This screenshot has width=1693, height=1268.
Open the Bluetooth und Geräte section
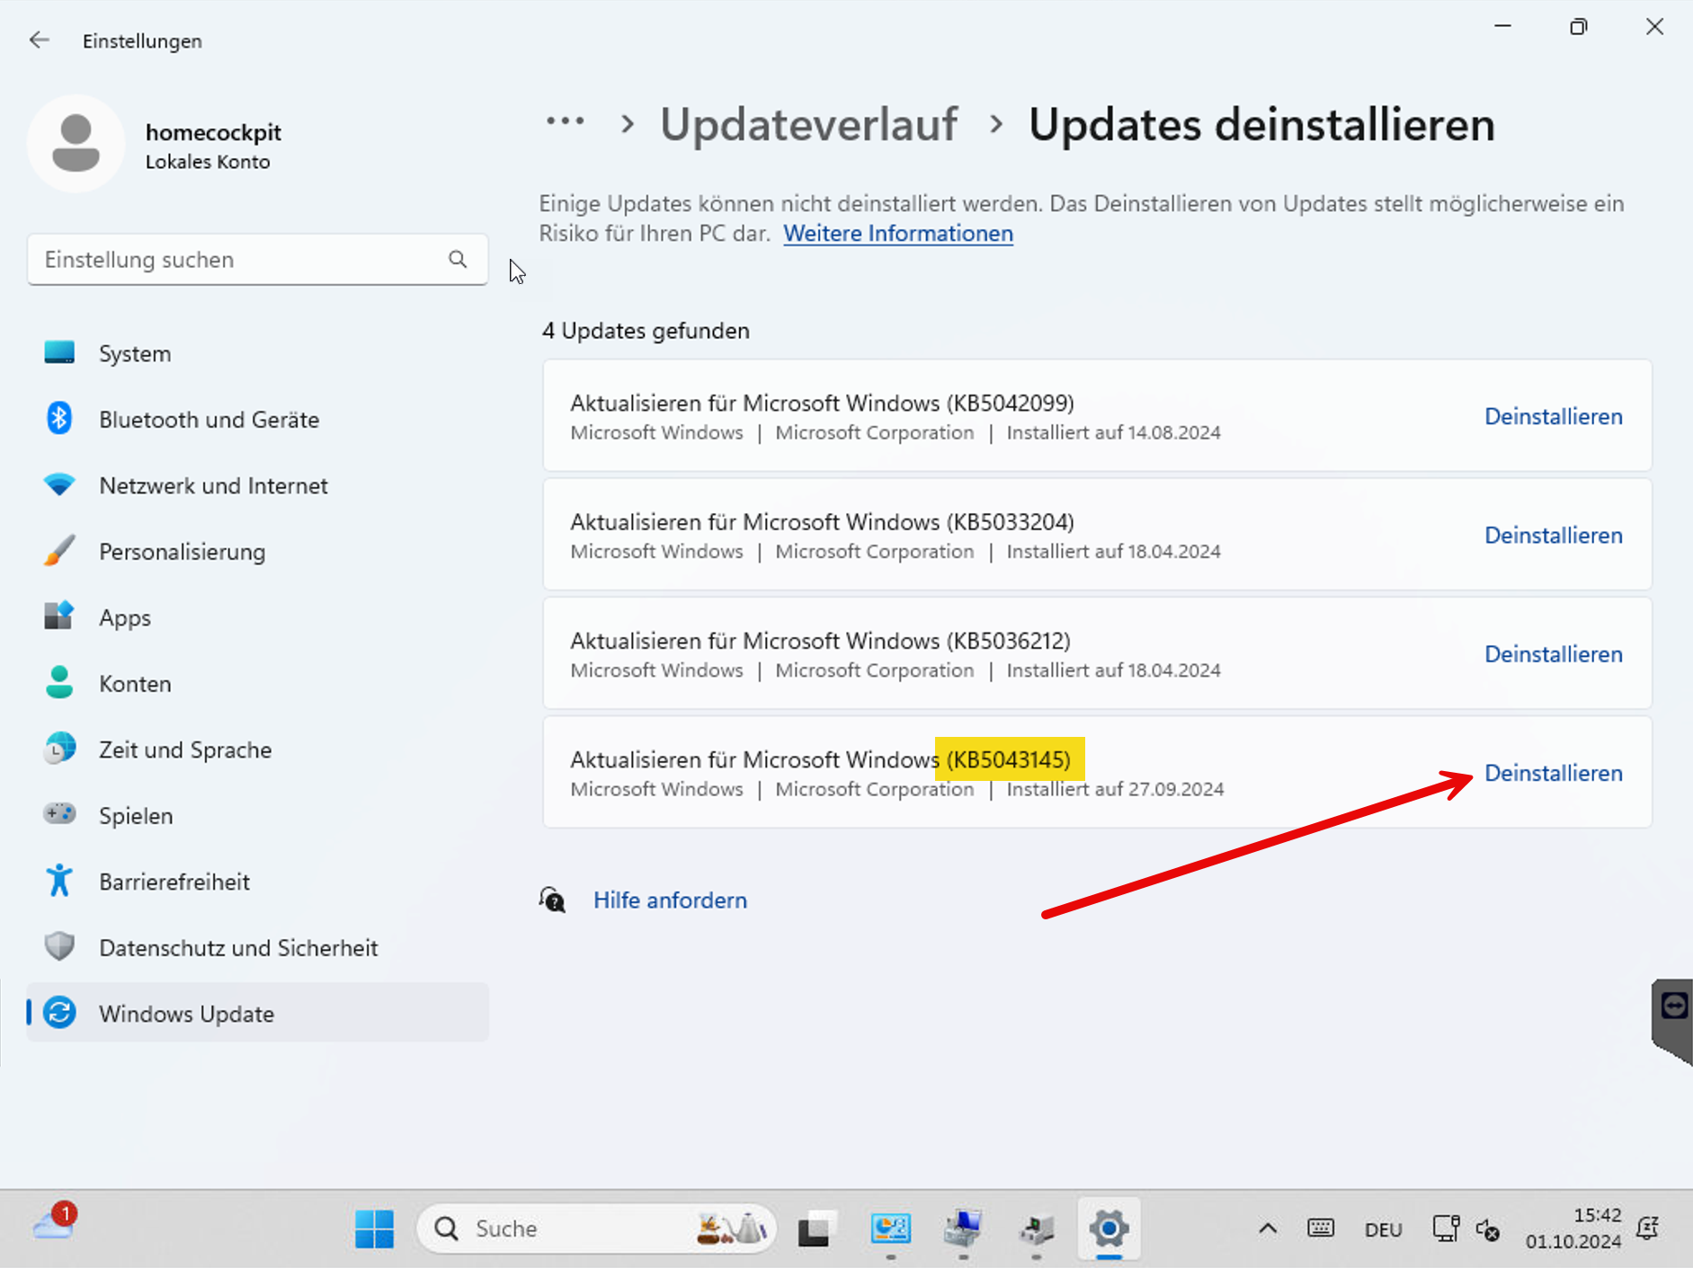209,420
